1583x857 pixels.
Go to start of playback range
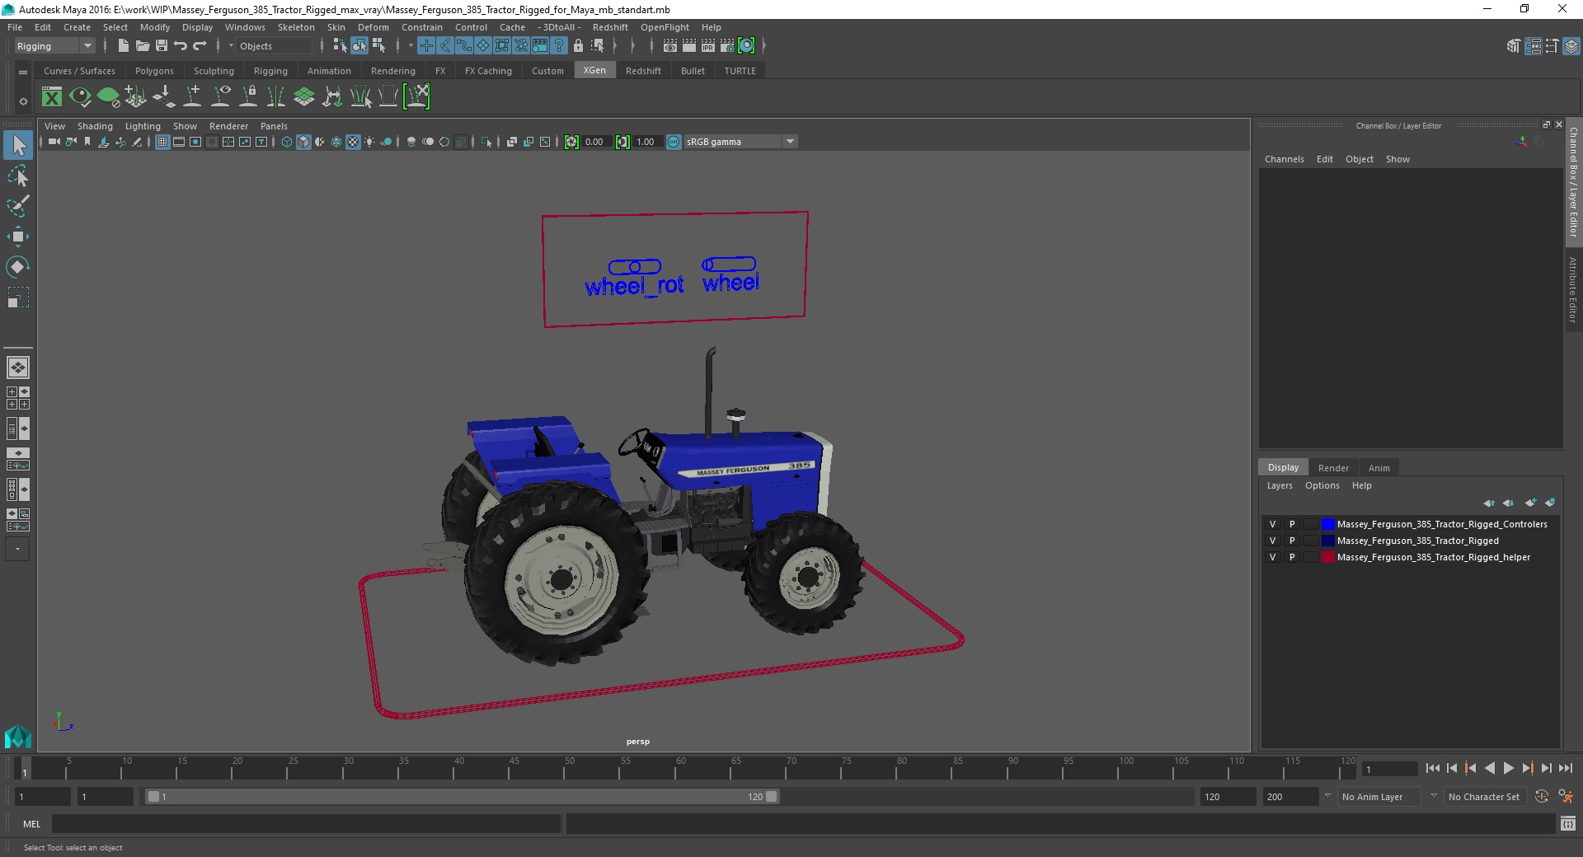coord(1432,768)
